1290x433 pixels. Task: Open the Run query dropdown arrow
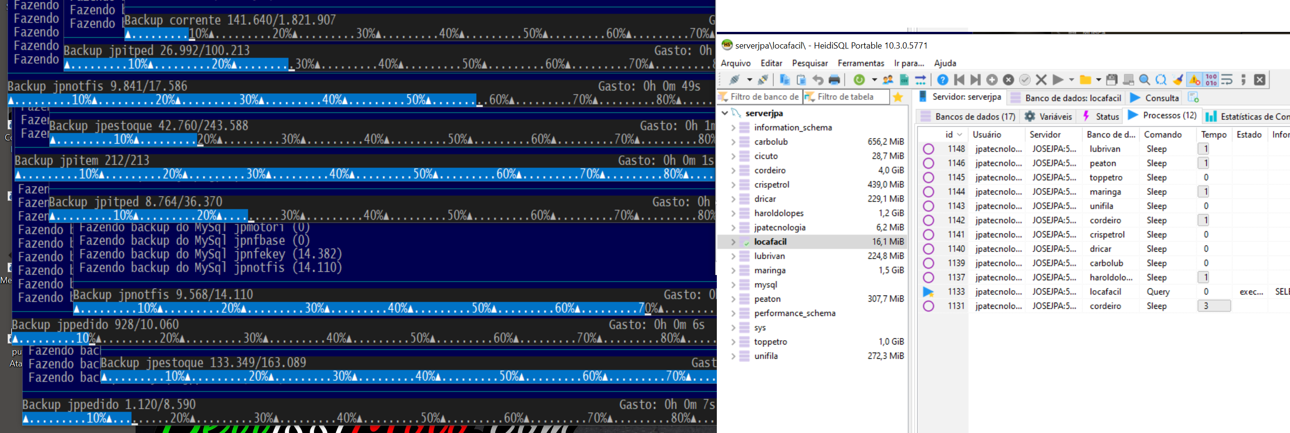pyautogui.click(x=1072, y=79)
